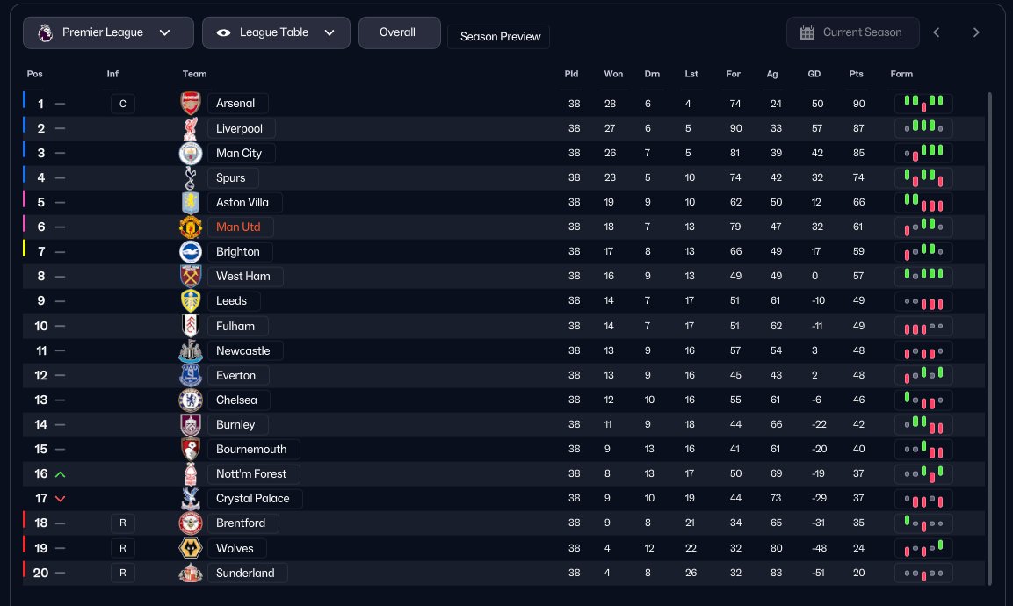Click the Chelsea club crest
The image size is (1013, 606).
click(191, 400)
